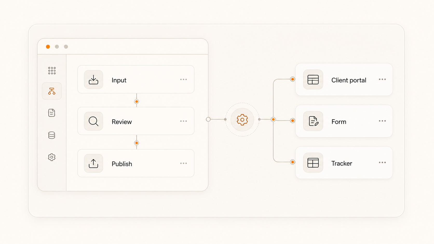Open the Tracker card's three-dot menu

pos(382,163)
